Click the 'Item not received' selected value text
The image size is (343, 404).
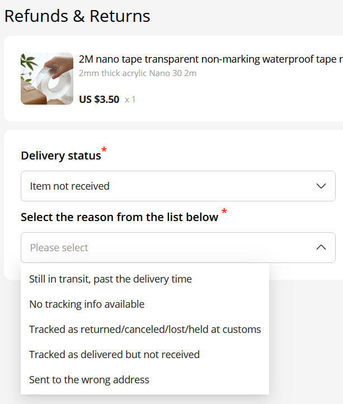click(x=70, y=186)
